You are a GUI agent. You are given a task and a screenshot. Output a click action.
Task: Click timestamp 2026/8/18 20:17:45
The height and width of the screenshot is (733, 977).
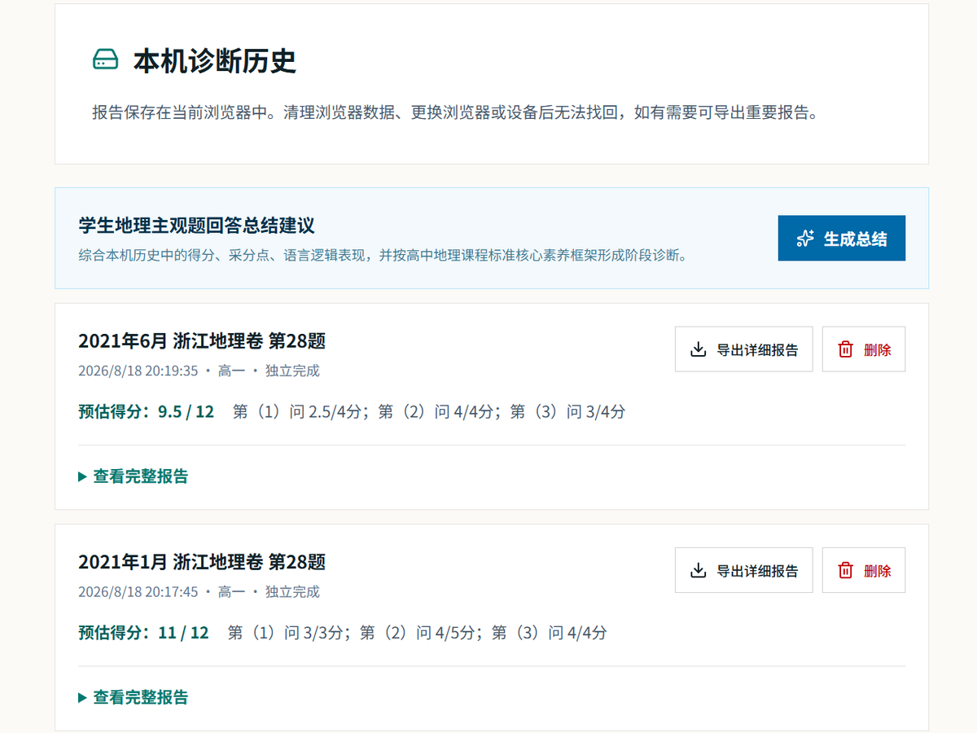pos(138,591)
